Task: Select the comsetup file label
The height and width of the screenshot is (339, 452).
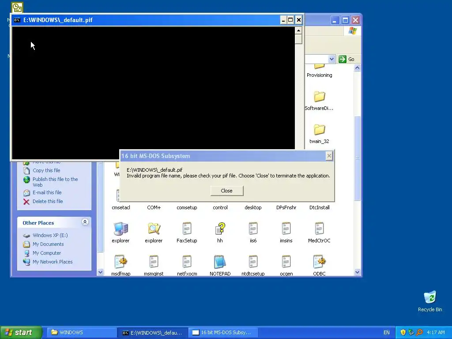Action: (x=187, y=207)
